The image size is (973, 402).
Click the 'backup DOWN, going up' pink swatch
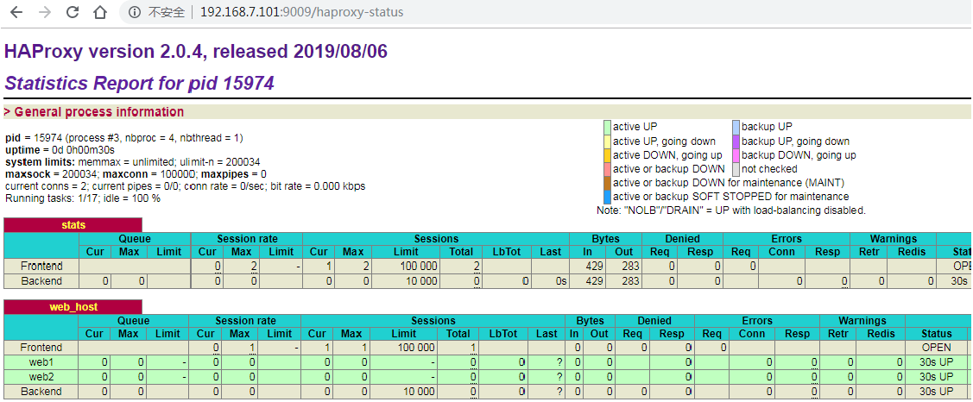click(x=736, y=154)
